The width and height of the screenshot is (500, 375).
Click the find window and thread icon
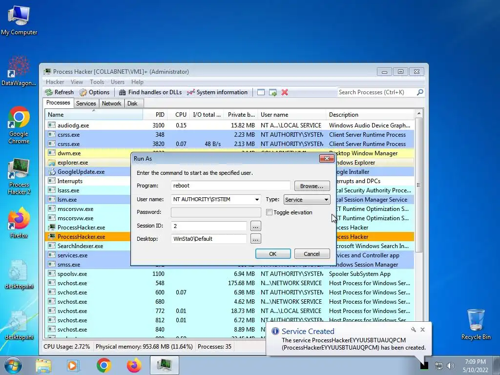[x=272, y=92]
